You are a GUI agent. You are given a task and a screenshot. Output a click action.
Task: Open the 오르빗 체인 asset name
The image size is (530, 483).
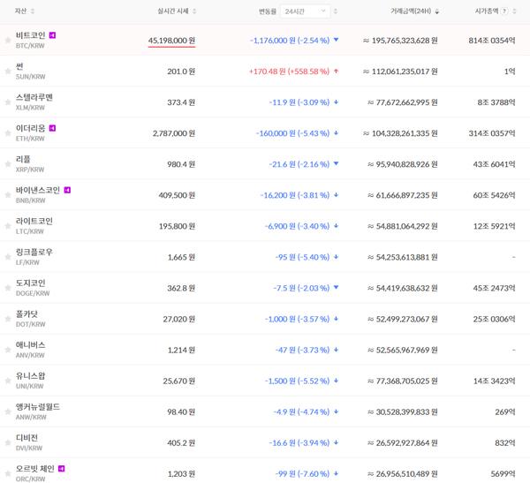point(34,469)
